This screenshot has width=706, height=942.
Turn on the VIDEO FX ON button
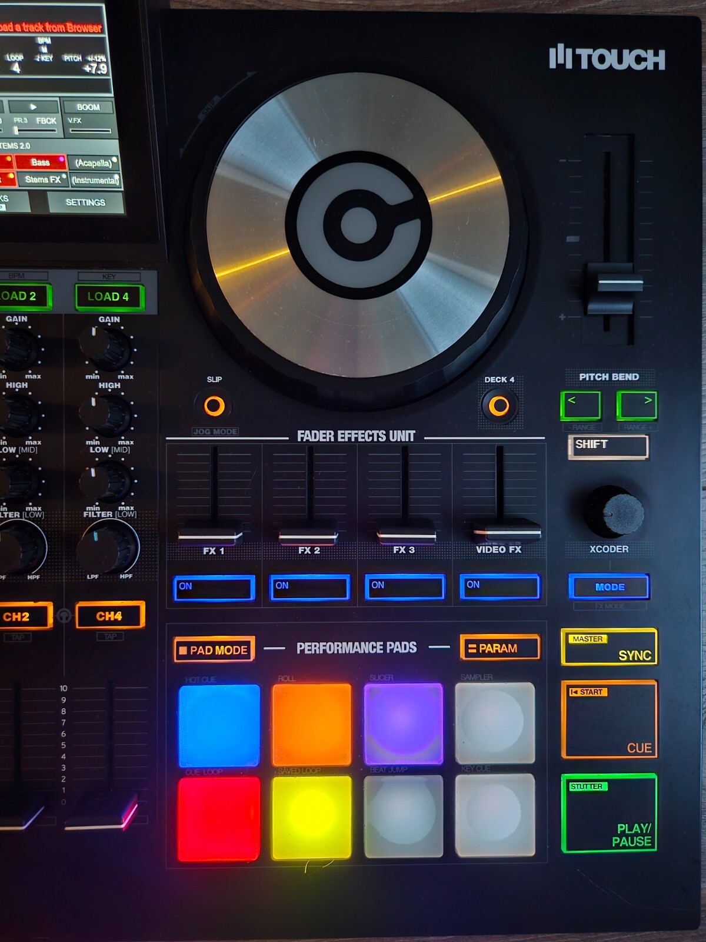(x=499, y=586)
